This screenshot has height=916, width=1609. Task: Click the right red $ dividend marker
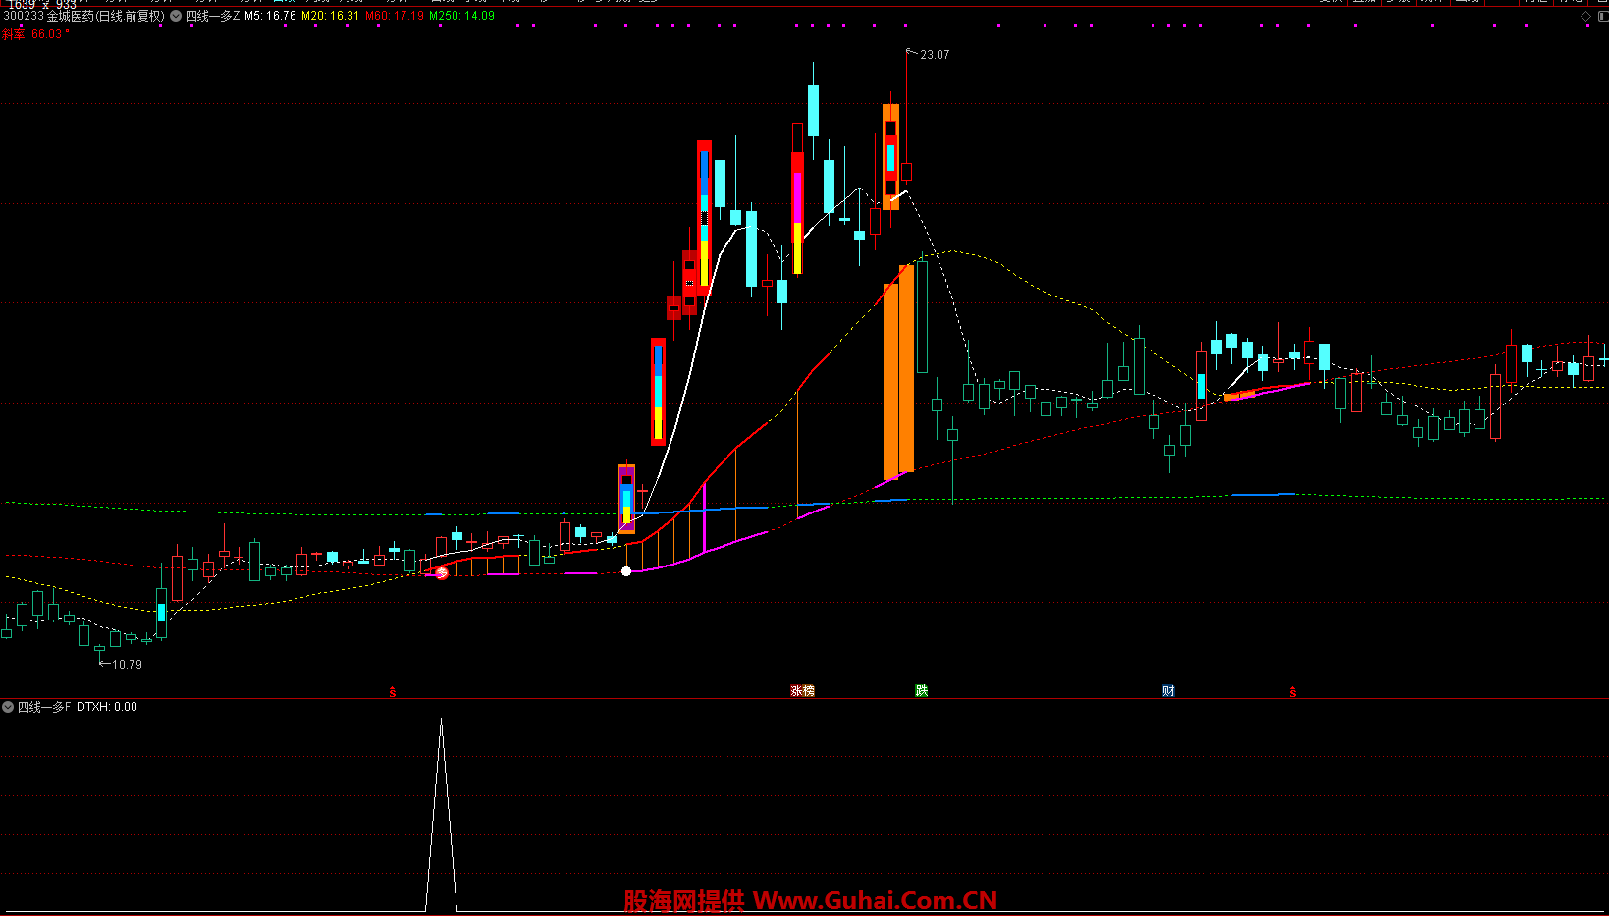pyautogui.click(x=1293, y=692)
